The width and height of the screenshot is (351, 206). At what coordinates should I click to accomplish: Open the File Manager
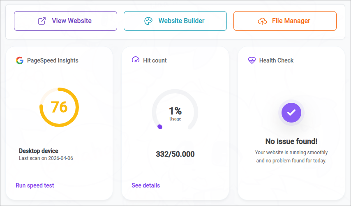[285, 21]
